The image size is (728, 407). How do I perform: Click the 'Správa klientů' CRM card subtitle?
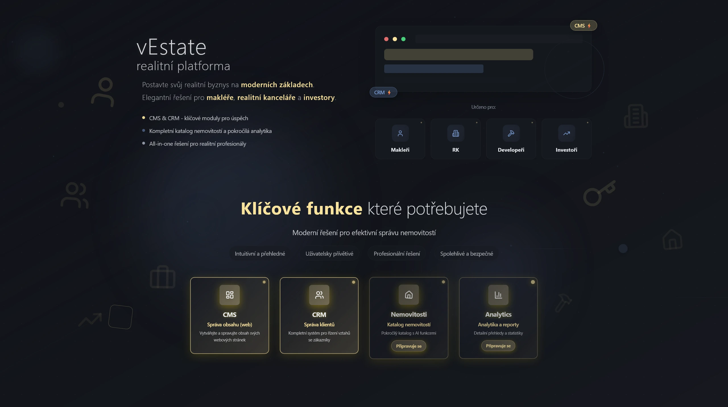(x=319, y=324)
